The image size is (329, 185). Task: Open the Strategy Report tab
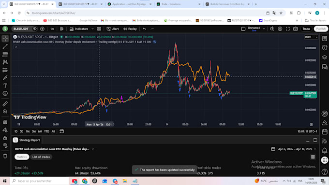pos(27,140)
